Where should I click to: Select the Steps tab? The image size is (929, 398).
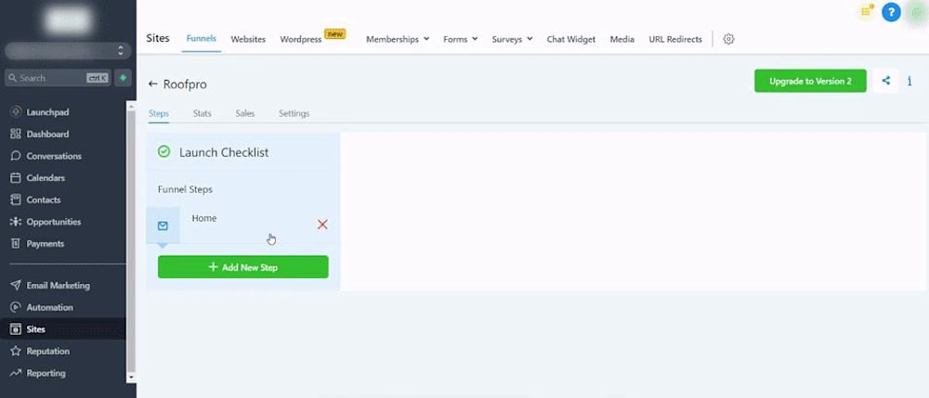pos(159,113)
